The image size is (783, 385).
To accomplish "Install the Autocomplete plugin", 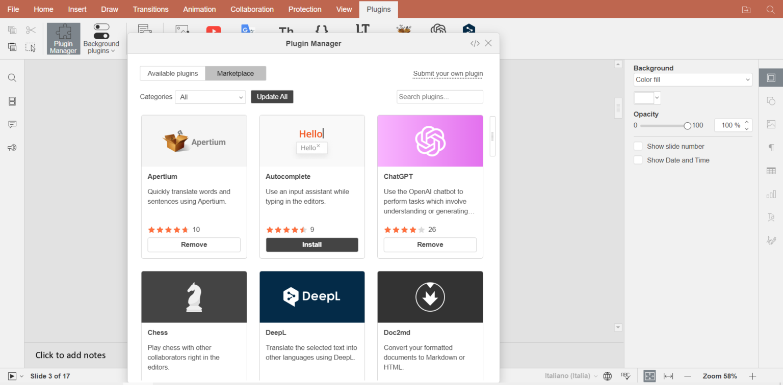I will click(312, 244).
